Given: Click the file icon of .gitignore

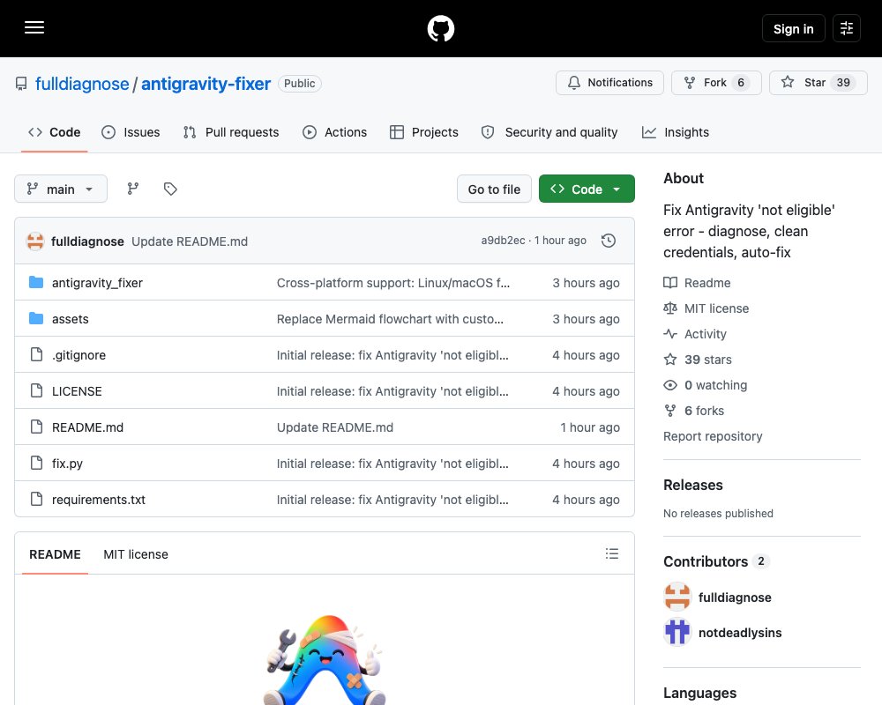Looking at the screenshot, I should (x=36, y=355).
